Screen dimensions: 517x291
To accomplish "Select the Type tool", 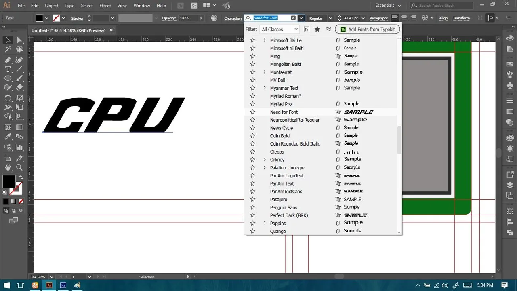I will 8,69.
